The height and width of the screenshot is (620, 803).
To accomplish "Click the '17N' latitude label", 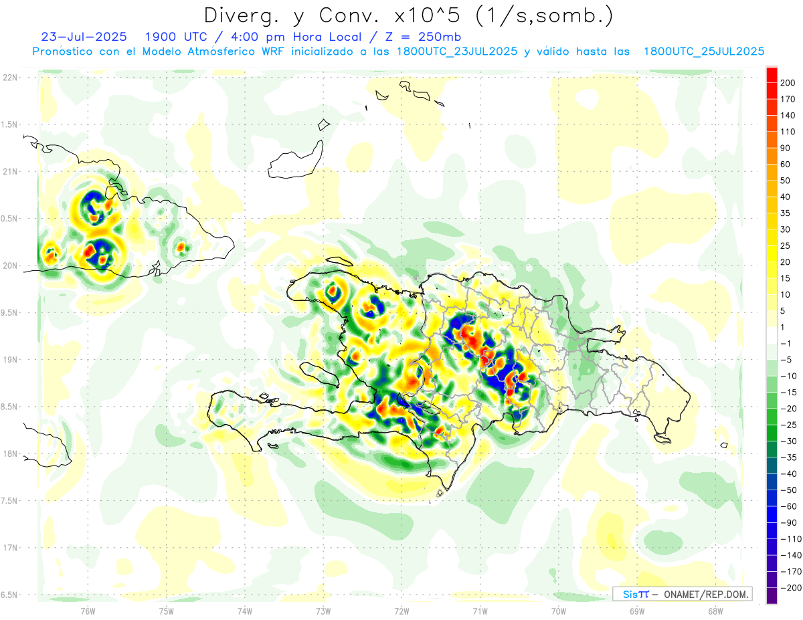I will pos(10,548).
